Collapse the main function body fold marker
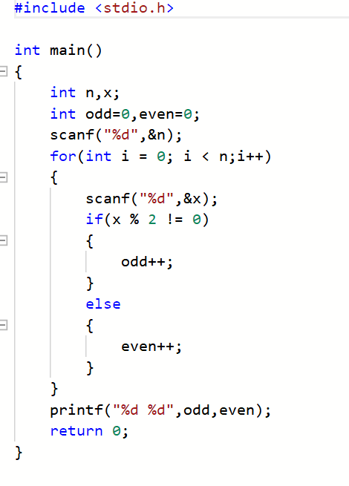The height and width of the screenshot is (486, 349). pyautogui.click(x=3, y=71)
